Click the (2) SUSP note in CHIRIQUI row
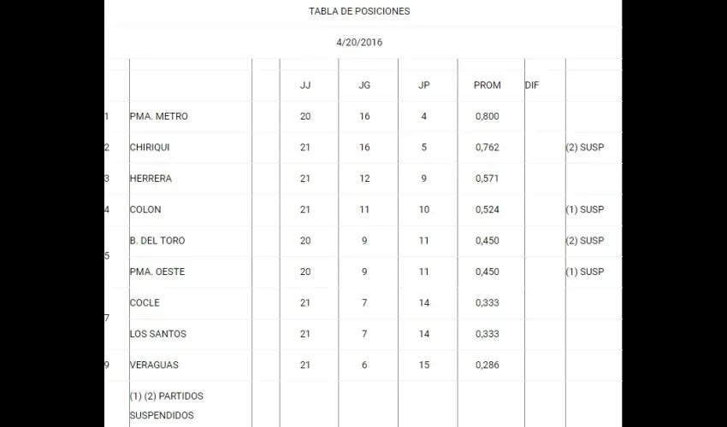 click(x=584, y=147)
